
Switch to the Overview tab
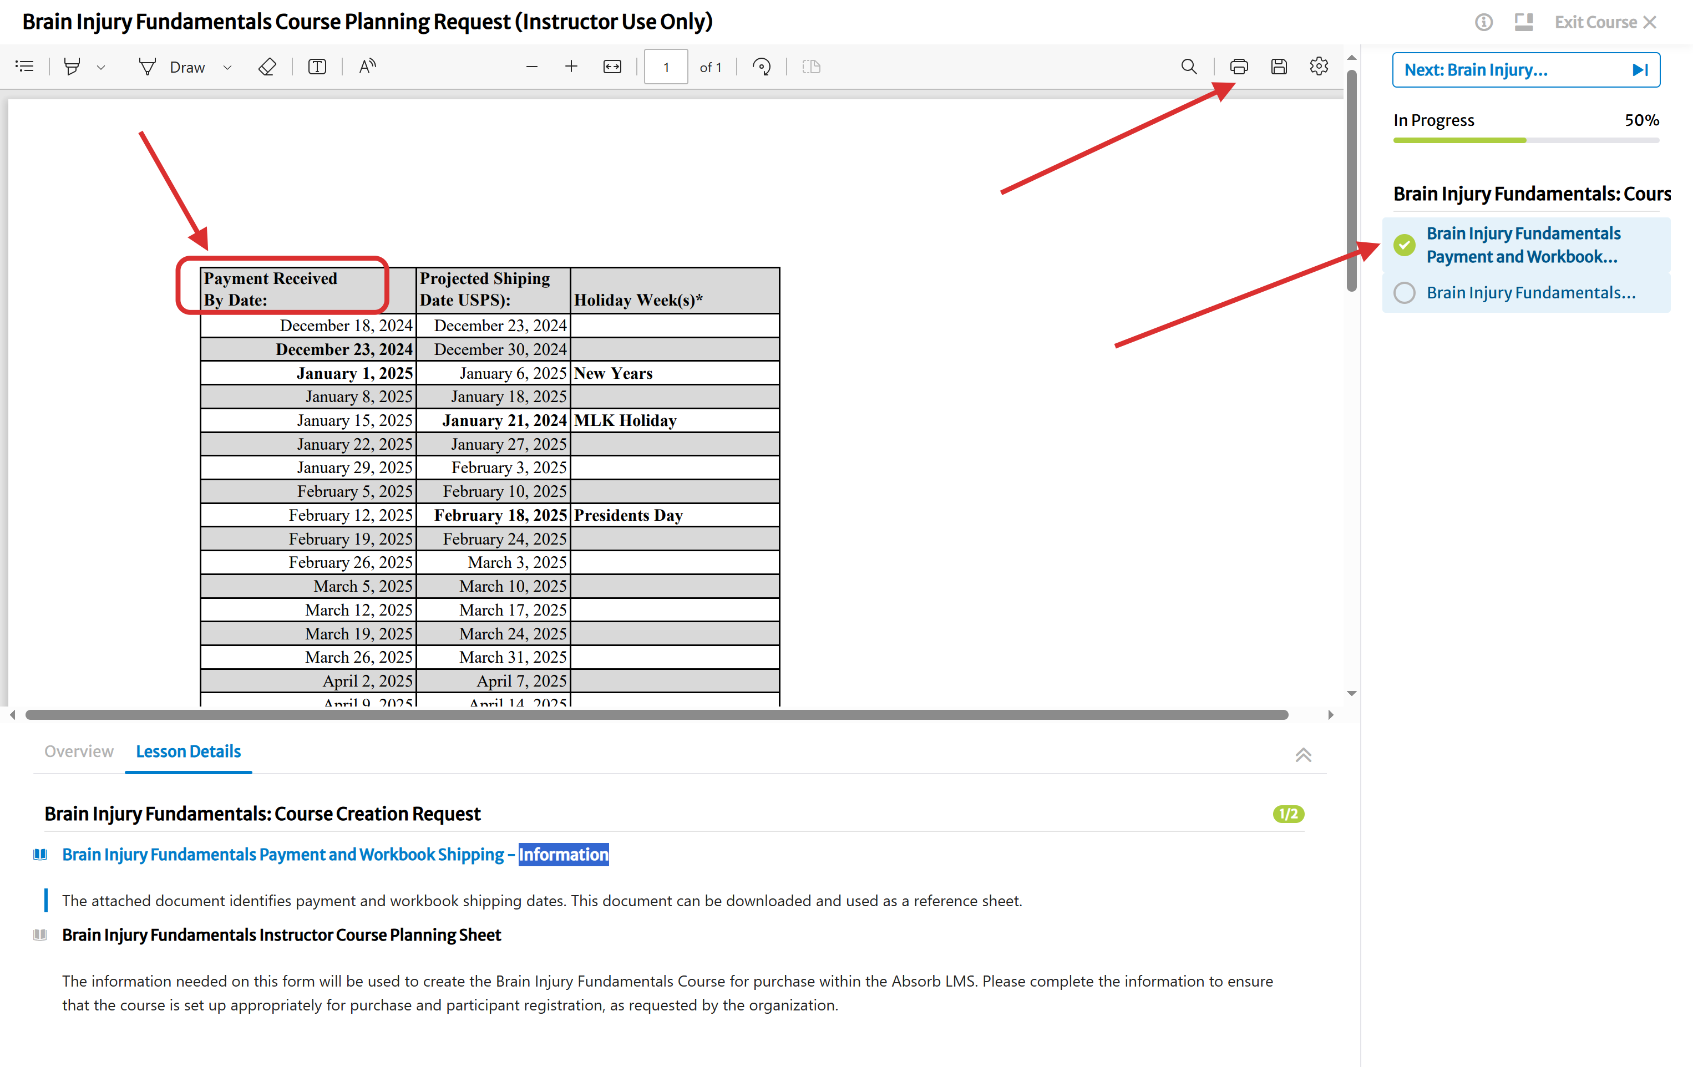point(79,751)
